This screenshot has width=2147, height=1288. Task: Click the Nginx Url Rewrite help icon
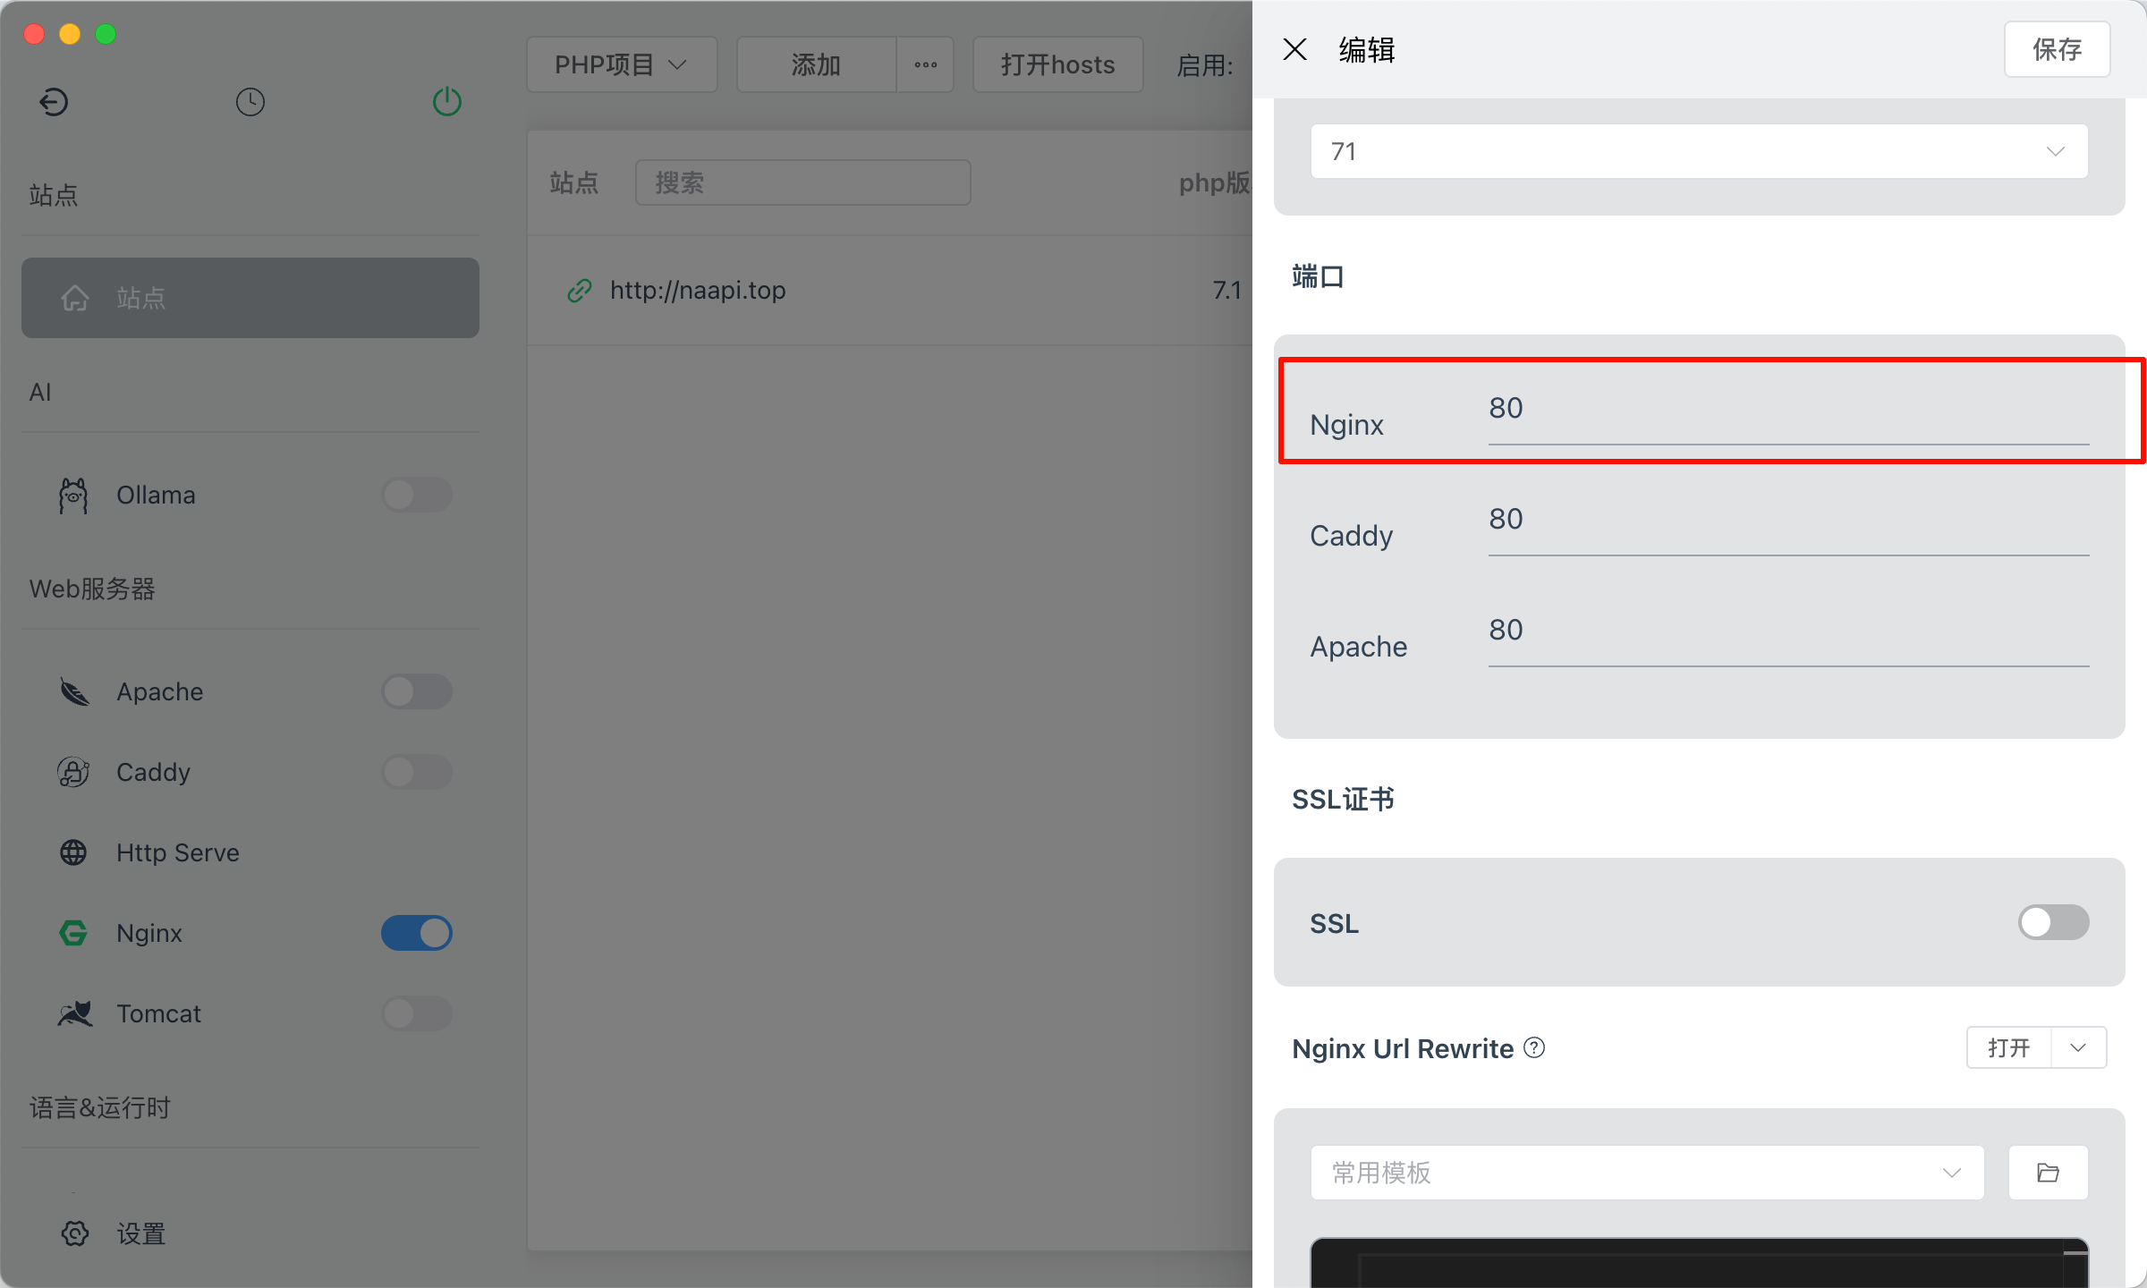point(1534,1047)
